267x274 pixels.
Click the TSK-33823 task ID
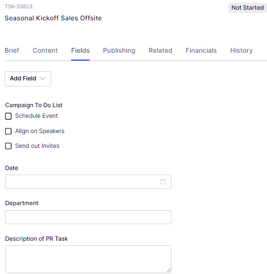pos(18,6)
